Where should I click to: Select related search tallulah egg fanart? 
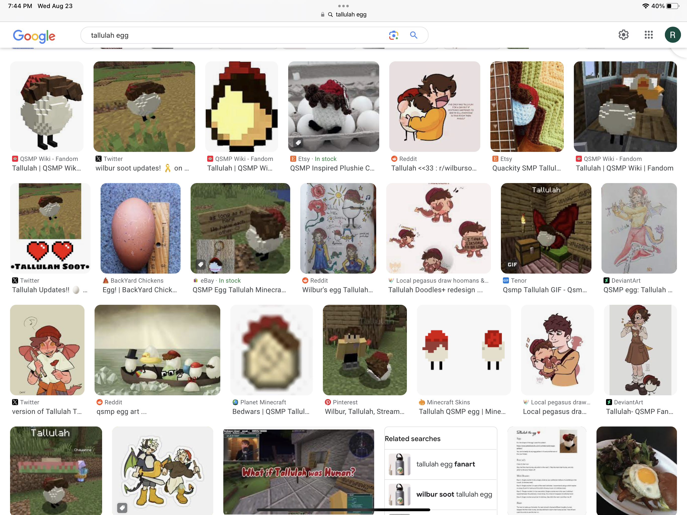coord(441,464)
